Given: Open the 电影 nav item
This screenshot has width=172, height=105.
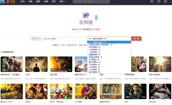Looking at the screenshot, I should click(30, 1).
